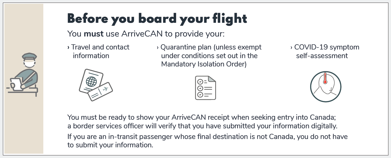Click the thermometer symptom self-assessment icon
This screenshot has width=391, height=158.
[x=326, y=87]
